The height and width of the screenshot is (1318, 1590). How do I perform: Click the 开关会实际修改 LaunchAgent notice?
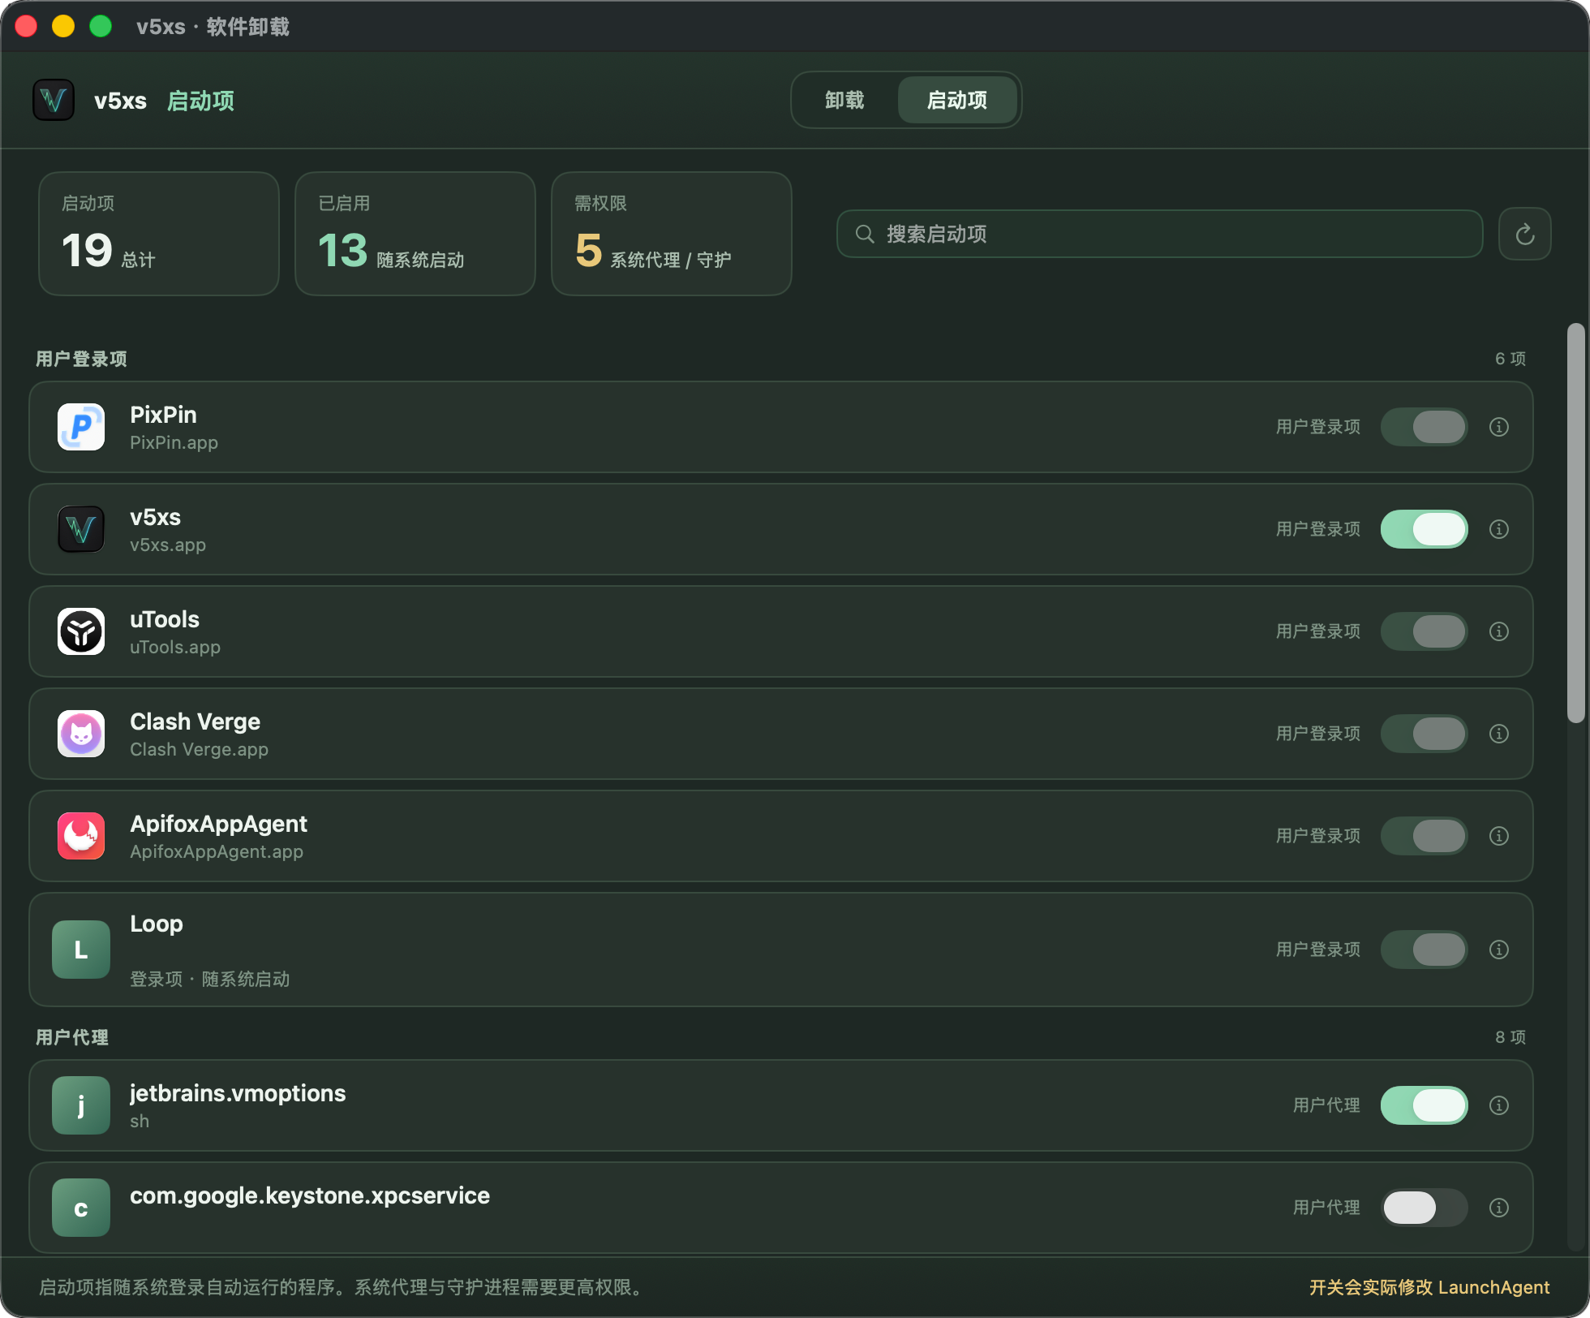pyautogui.click(x=1429, y=1288)
